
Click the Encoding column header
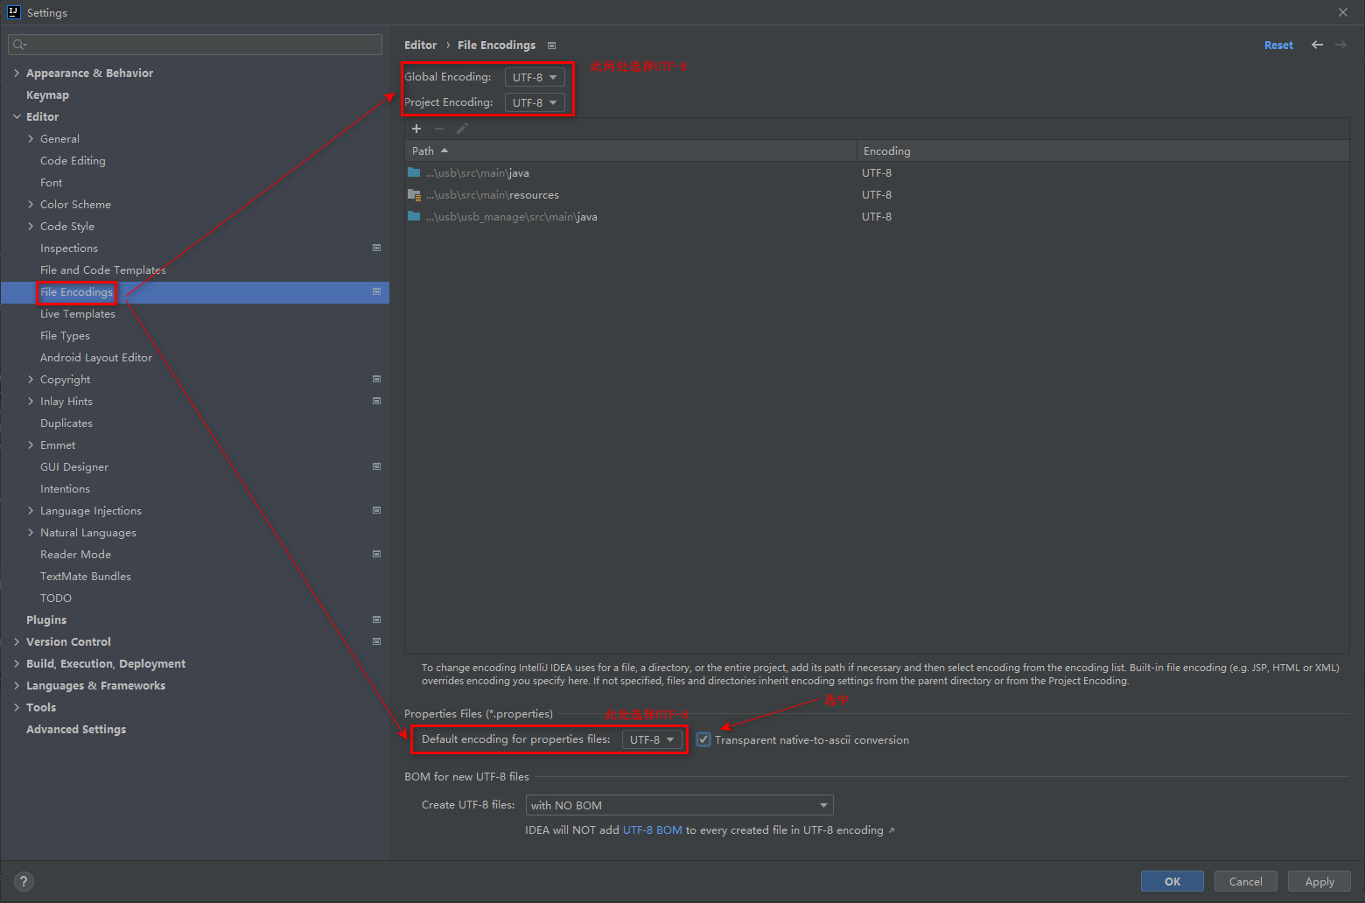click(x=1102, y=150)
